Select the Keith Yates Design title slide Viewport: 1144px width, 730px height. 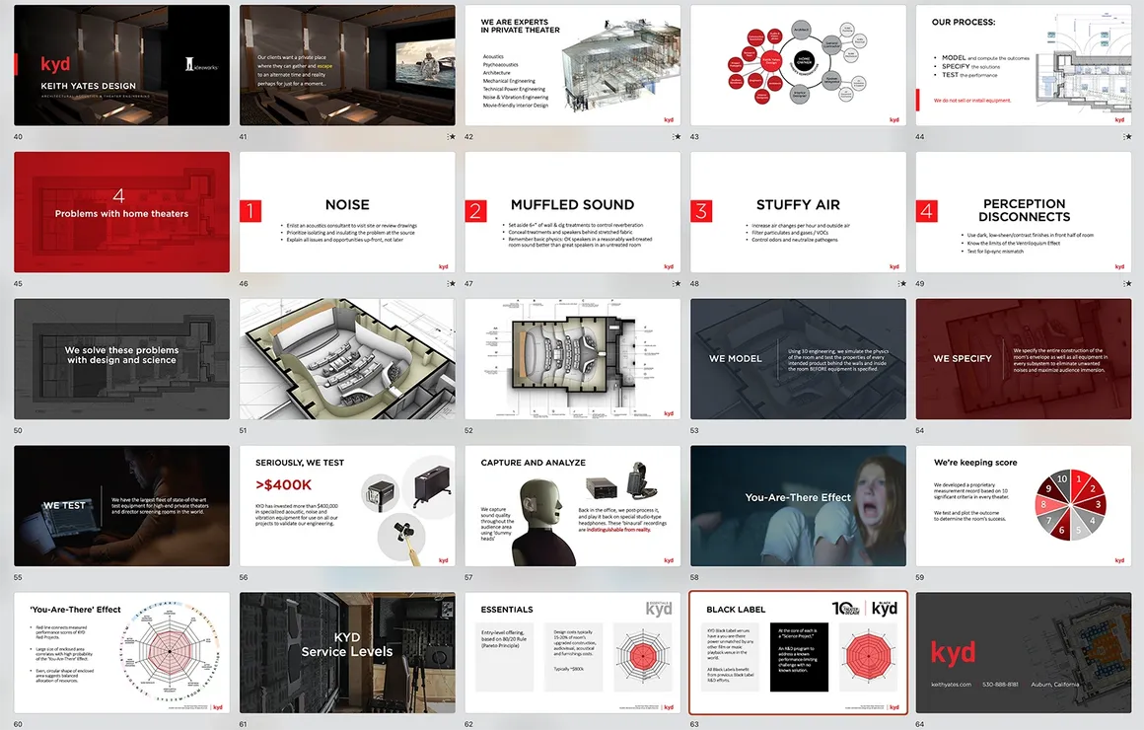(122, 66)
